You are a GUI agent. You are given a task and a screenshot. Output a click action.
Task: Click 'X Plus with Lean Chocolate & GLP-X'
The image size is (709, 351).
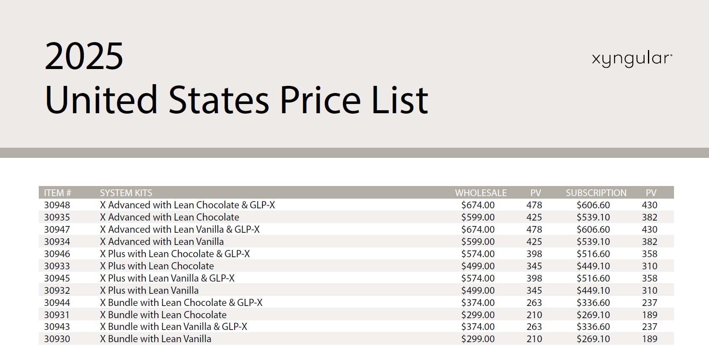(x=175, y=254)
